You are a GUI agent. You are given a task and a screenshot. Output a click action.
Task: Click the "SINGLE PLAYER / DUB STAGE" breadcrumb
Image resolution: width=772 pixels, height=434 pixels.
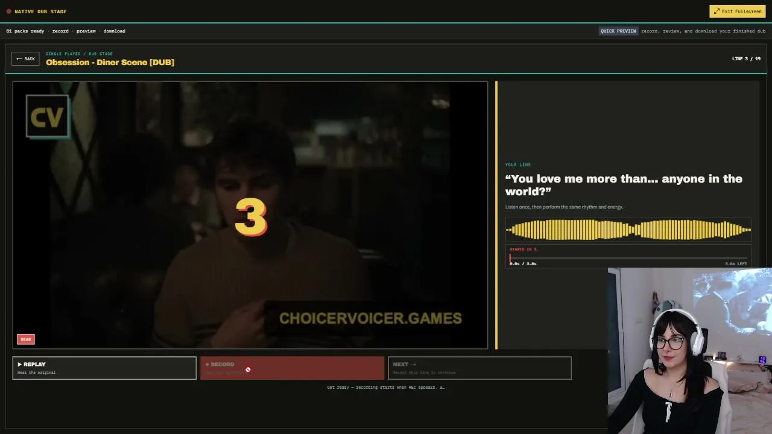click(x=79, y=54)
